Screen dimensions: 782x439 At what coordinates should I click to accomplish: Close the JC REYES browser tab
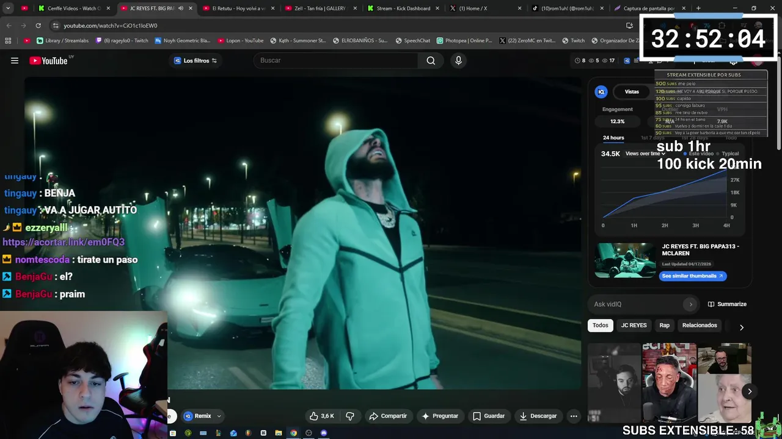191,9
